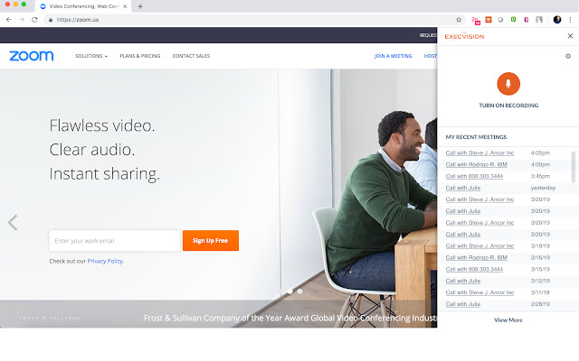Open a new browser tab
579x361 pixels.
point(140,6)
